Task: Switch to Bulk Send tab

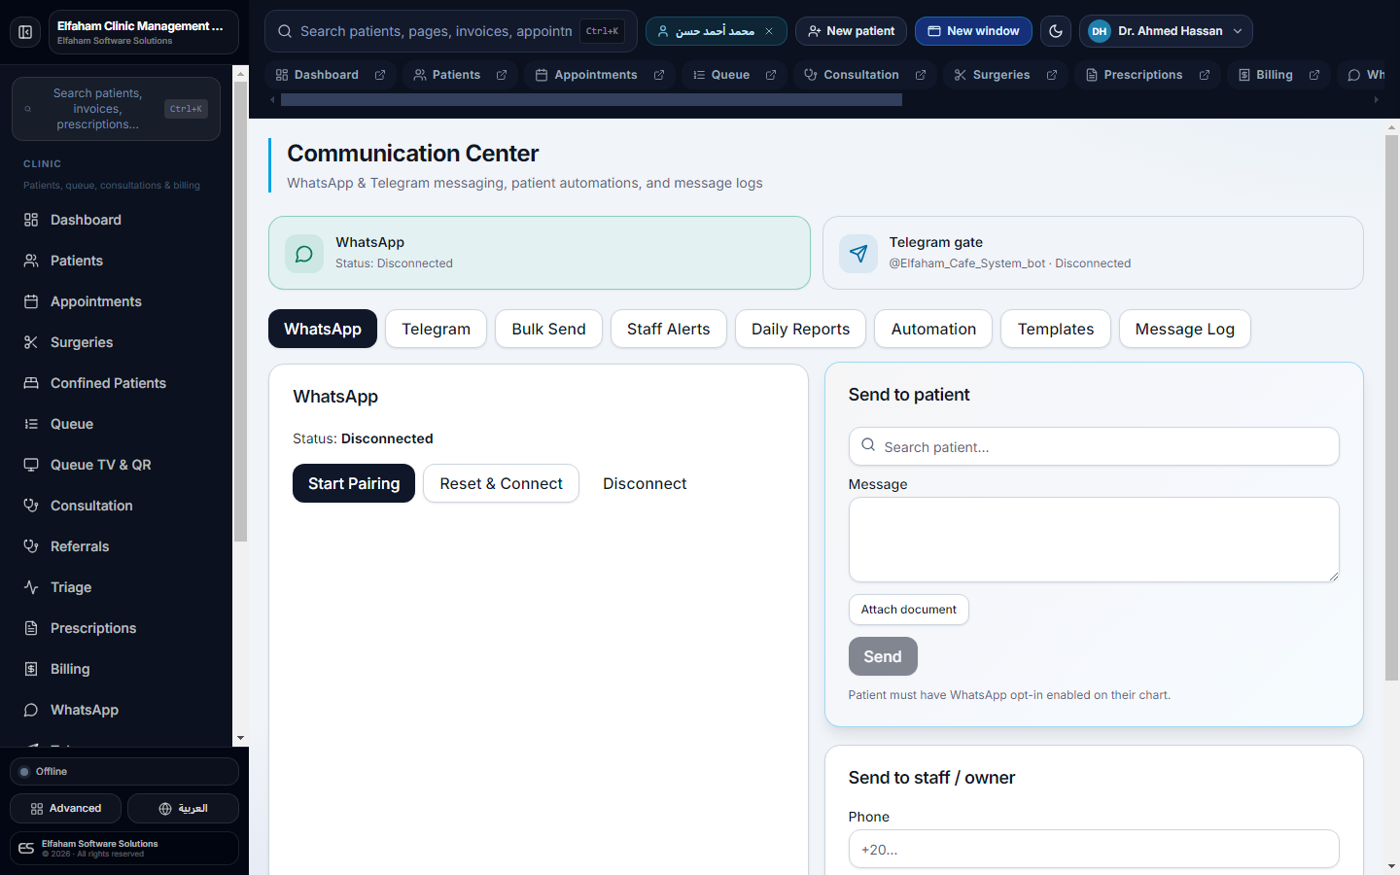Action: click(x=548, y=329)
